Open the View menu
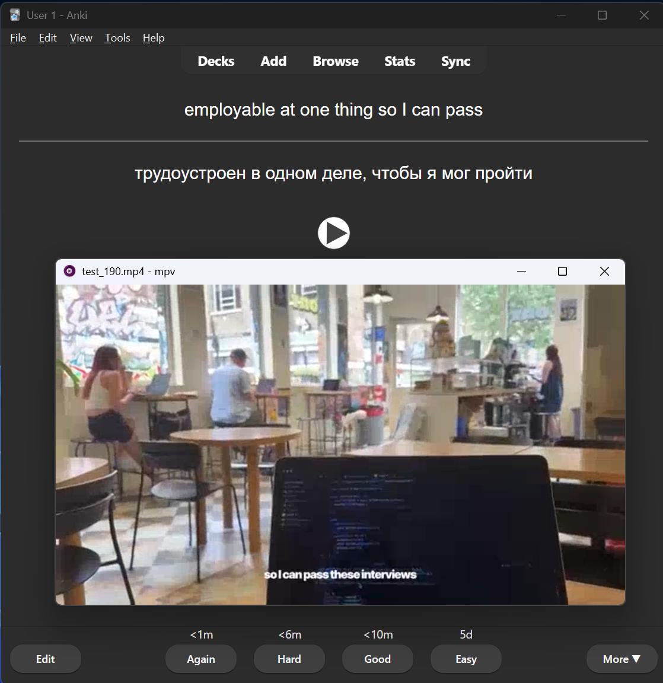This screenshot has width=663, height=683. (81, 38)
